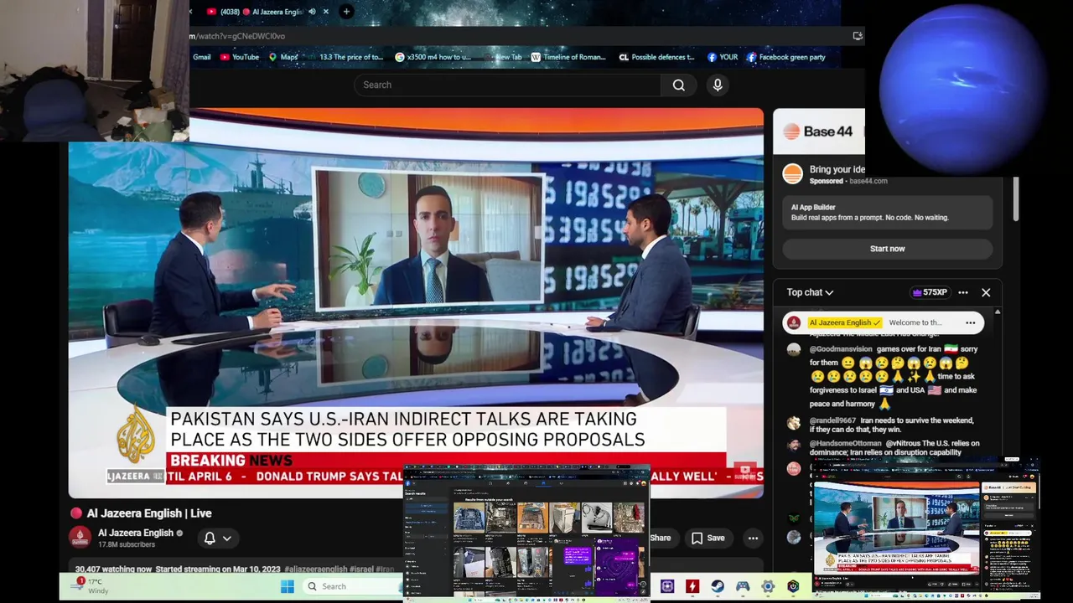Open the Gmail bookmark

tap(201, 57)
